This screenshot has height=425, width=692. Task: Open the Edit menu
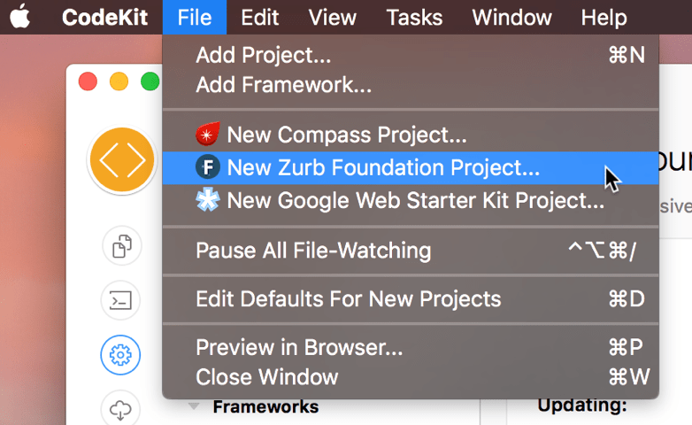259,17
